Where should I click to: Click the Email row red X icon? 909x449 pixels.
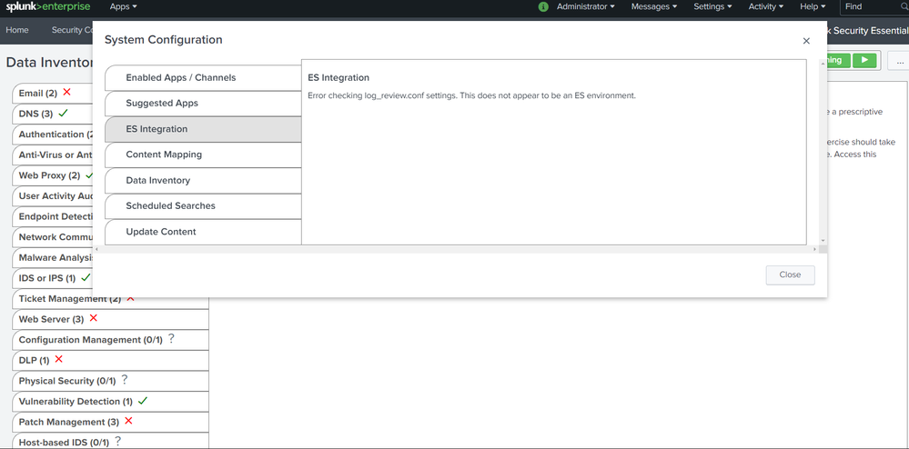[x=67, y=92]
